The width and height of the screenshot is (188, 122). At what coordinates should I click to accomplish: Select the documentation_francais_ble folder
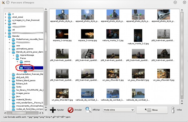coord(30,74)
